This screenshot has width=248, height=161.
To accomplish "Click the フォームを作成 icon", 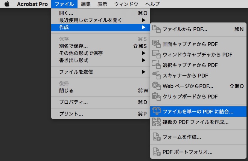I will 157,137.
